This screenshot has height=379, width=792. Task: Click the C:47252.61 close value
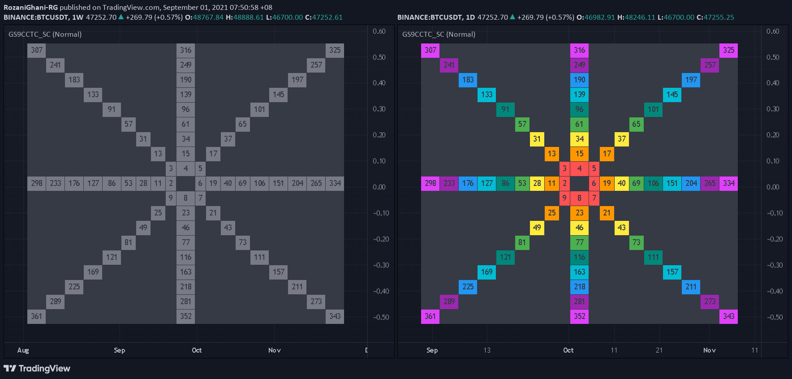click(x=323, y=17)
